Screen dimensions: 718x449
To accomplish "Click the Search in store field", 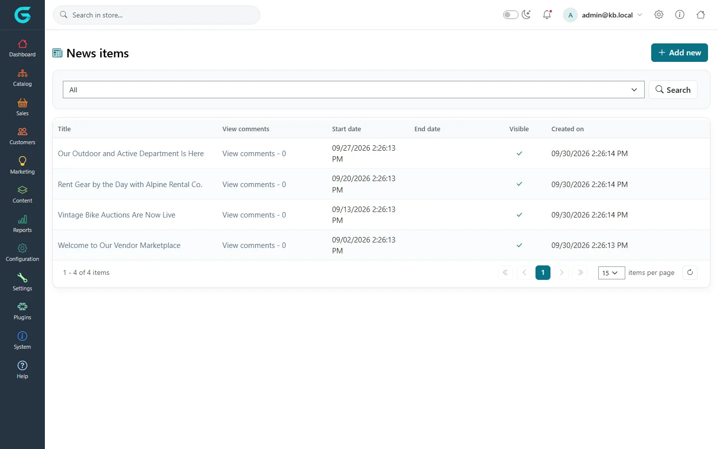I will click(x=157, y=15).
